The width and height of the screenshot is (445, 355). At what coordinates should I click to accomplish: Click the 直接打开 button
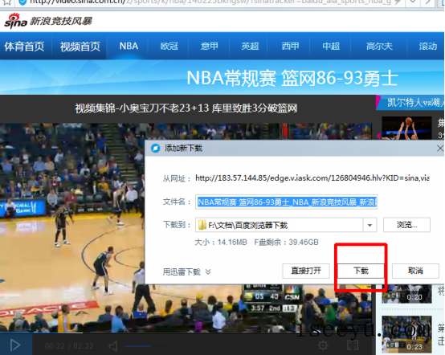point(306,271)
